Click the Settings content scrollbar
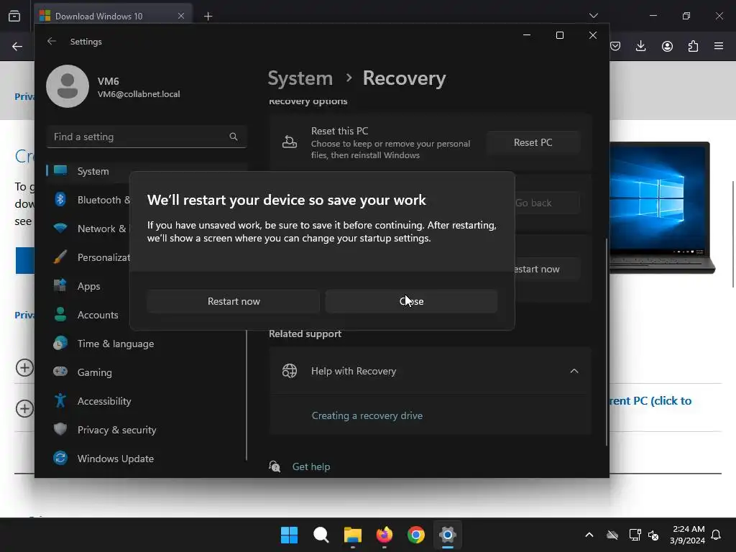The image size is (736, 552). (606, 341)
